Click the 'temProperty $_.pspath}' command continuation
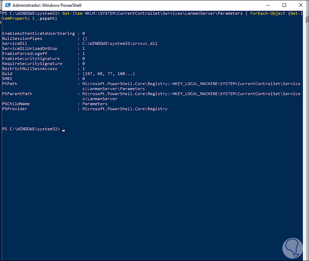The width and height of the screenshot is (309, 261). pos(30,19)
